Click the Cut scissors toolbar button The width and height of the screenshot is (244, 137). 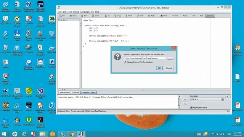pyautogui.click(x=108, y=16)
